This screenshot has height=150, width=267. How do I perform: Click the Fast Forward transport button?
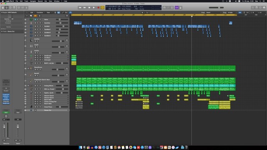coord(84,7)
